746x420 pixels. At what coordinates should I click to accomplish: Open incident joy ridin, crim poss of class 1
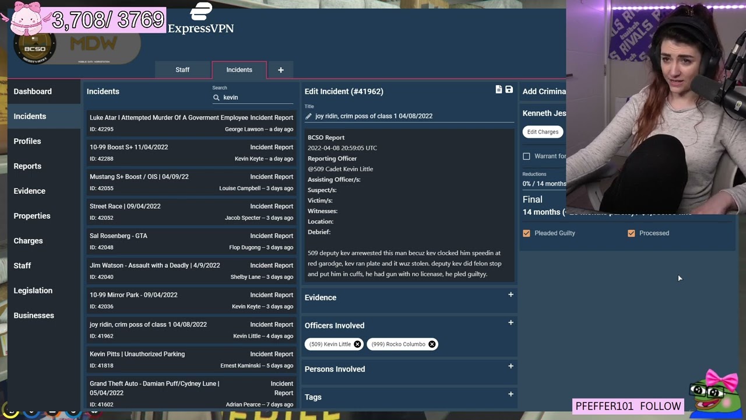coord(191,330)
